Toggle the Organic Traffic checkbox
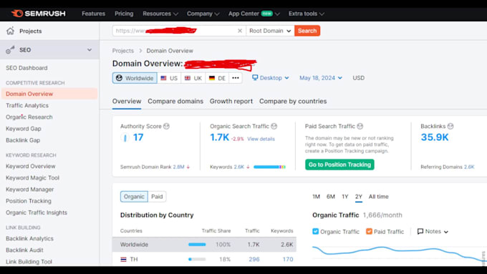The image size is (487, 274). point(316,232)
